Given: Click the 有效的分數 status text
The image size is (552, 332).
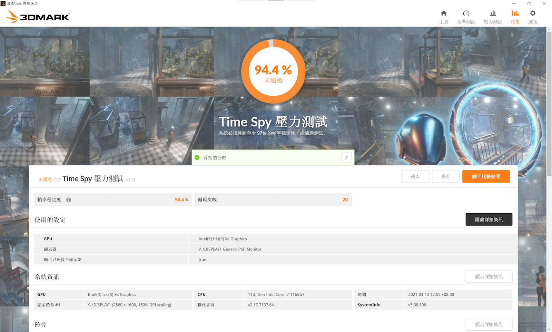Looking at the screenshot, I should (215, 158).
